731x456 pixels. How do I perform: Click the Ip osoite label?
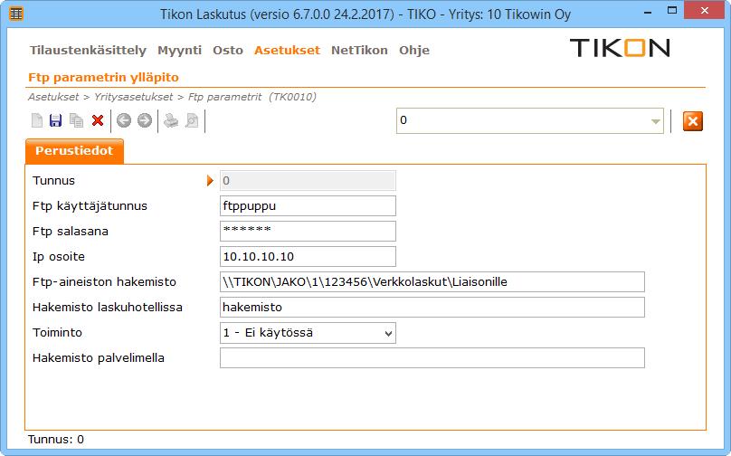tap(59, 257)
